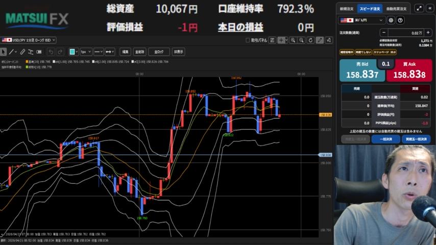This screenshot has height=245, width=436.
Task: Zoom in on the chart
Action: pyautogui.click(x=293, y=40)
